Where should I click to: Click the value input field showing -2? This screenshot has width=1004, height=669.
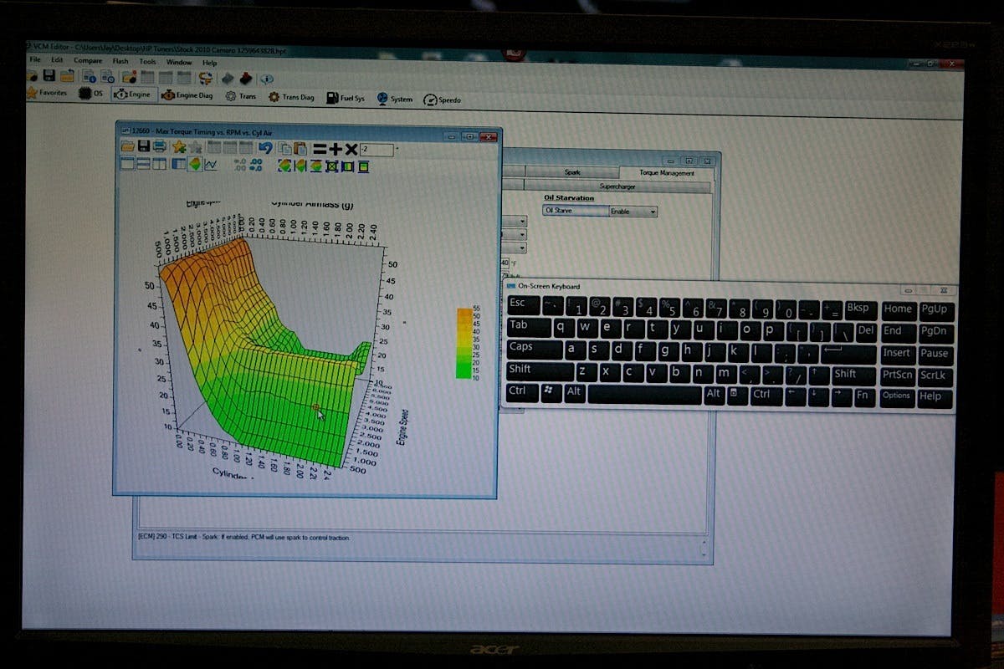tap(376, 149)
